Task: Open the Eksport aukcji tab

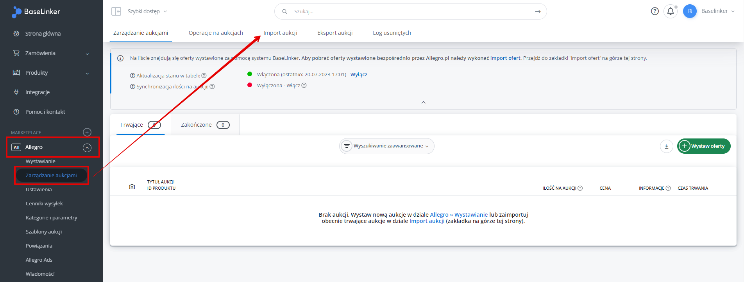Action: click(x=335, y=33)
